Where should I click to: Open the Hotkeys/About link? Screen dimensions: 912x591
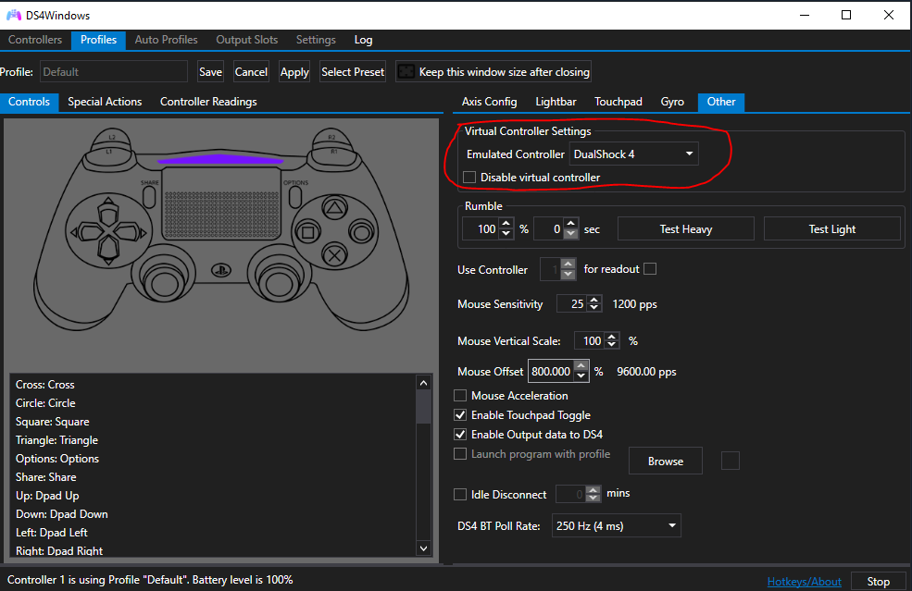(x=804, y=582)
